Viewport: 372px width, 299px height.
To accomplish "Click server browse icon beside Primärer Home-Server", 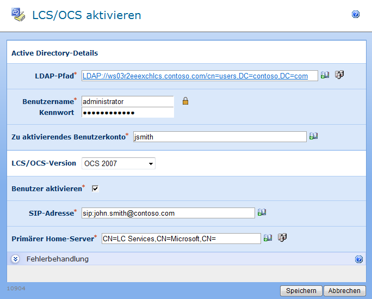I will 282,237.
